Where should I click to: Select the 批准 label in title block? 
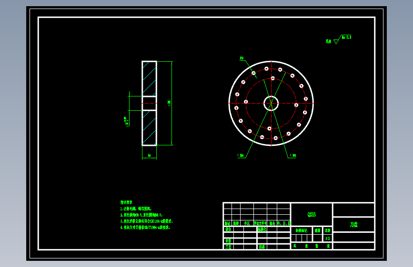point(262,247)
